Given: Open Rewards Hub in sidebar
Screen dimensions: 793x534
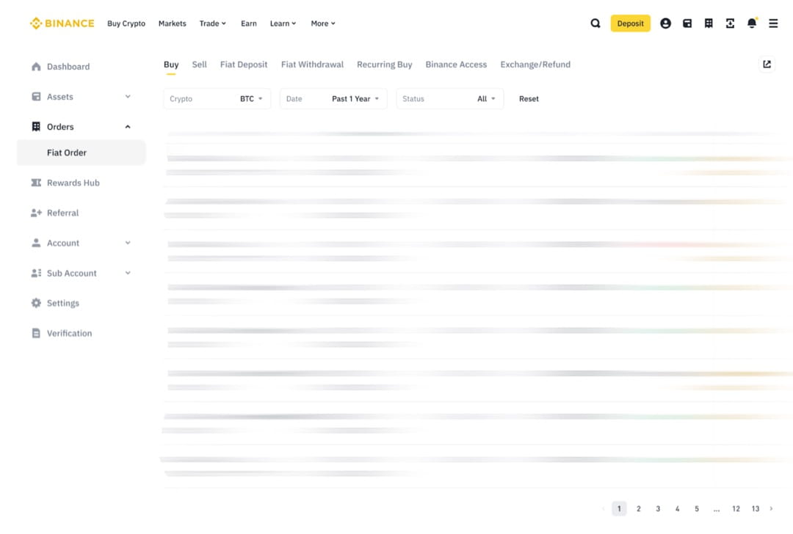Looking at the screenshot, I should coord(73,183).
